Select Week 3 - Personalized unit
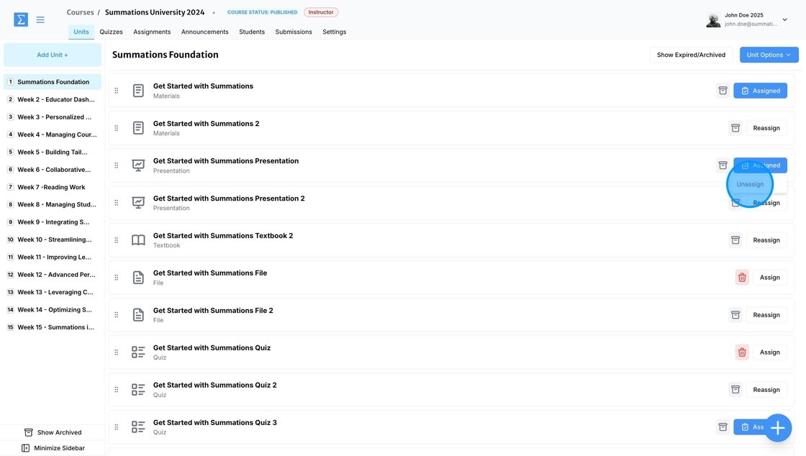The height and width of the screenshot is (456, 806). [53, 117]
